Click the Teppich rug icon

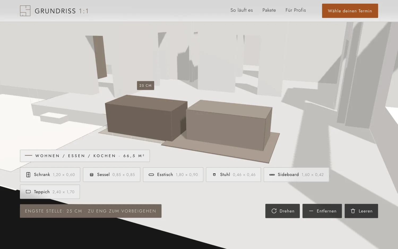click(28, 192)
